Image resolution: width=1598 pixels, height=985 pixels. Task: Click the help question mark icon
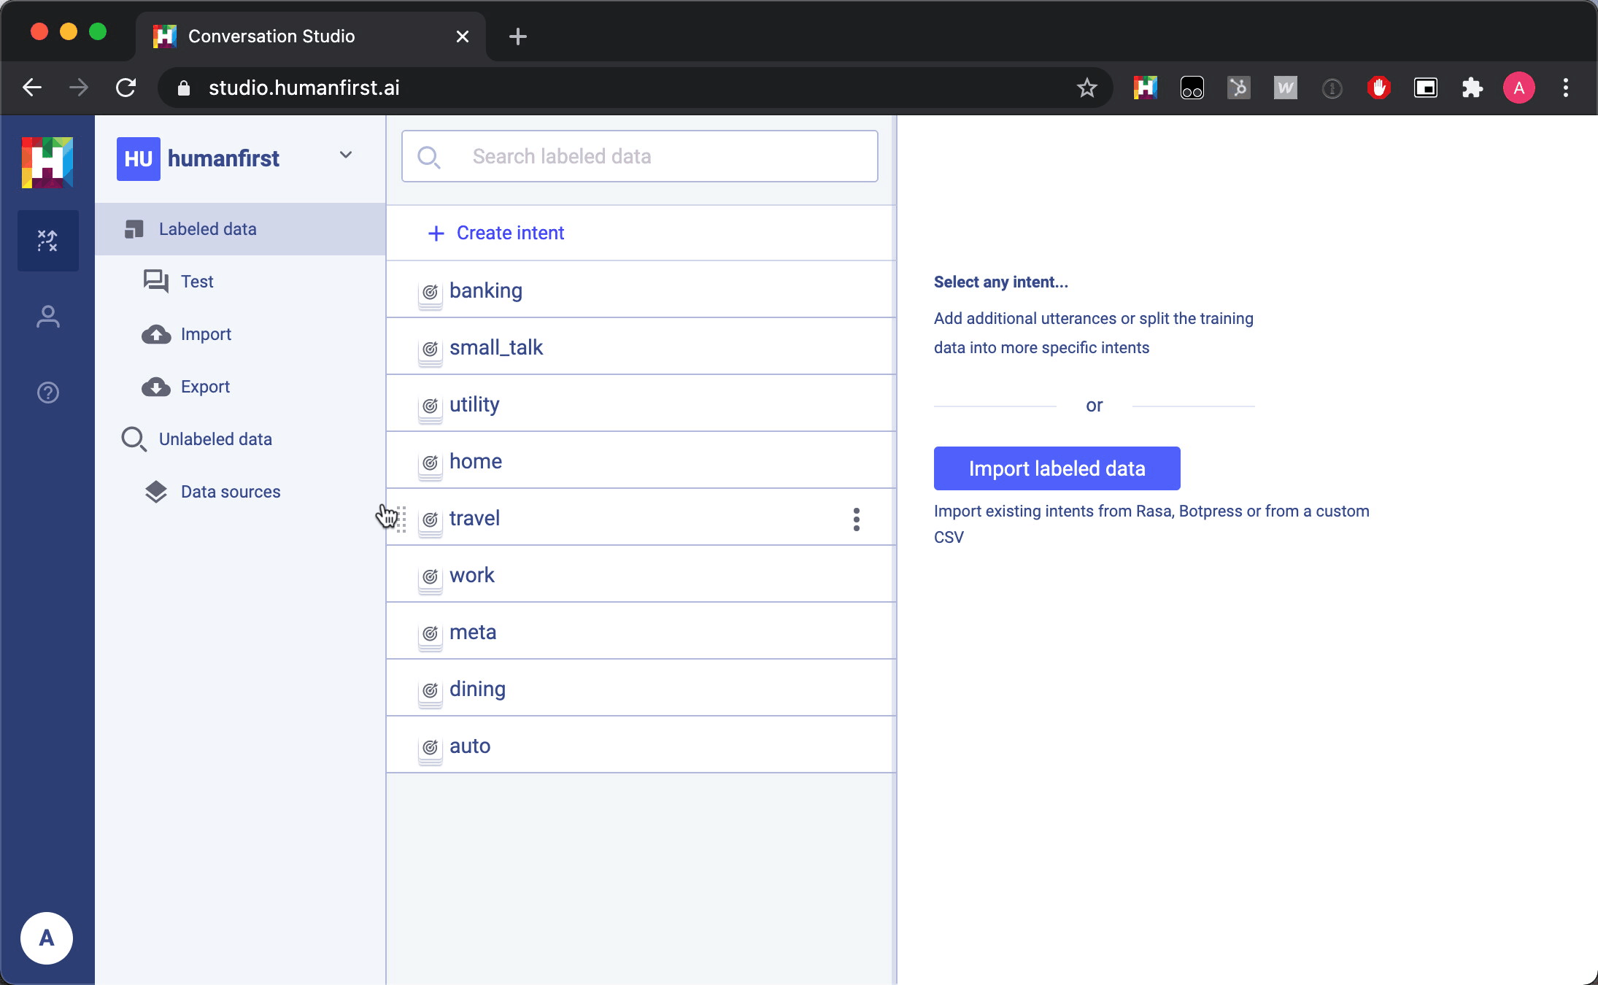[x=47, y=393]
